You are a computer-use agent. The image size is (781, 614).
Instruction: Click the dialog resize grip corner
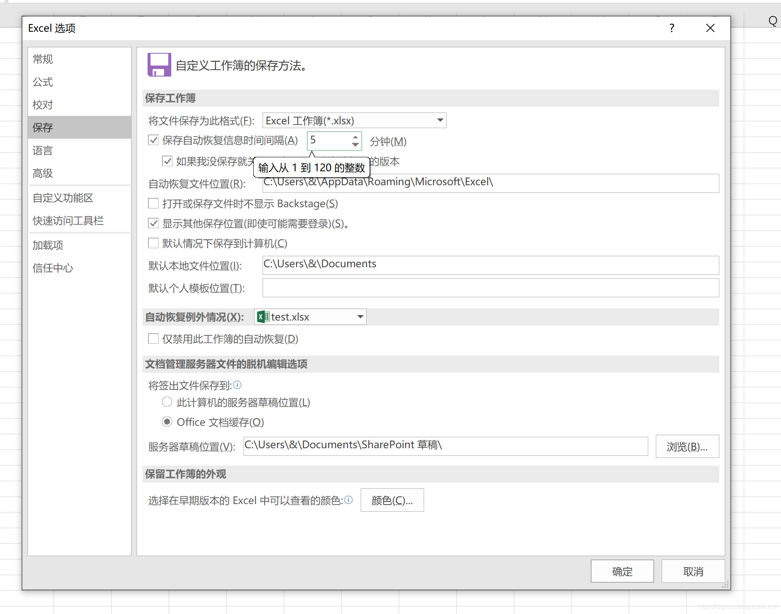[726, 585]
